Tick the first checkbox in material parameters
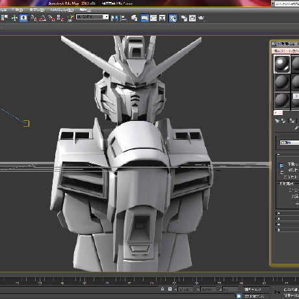Viewport: 299px width, 299px height. (x=281, y=166)
